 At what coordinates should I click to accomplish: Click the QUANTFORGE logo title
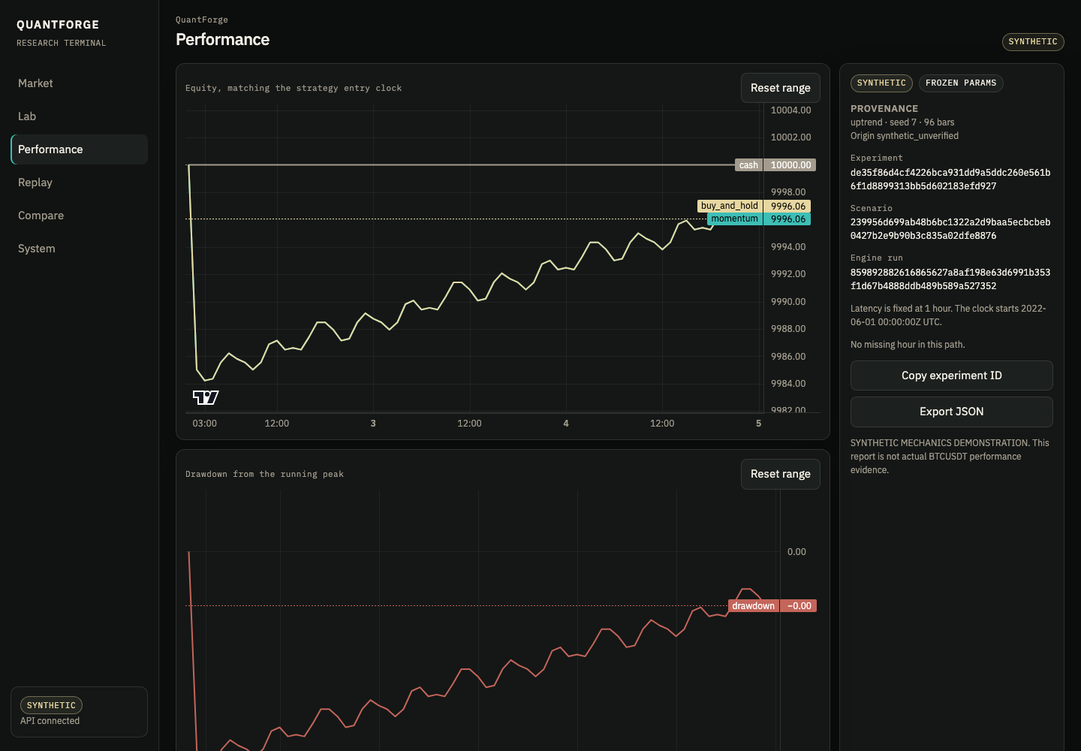click(x=58, y=25)
